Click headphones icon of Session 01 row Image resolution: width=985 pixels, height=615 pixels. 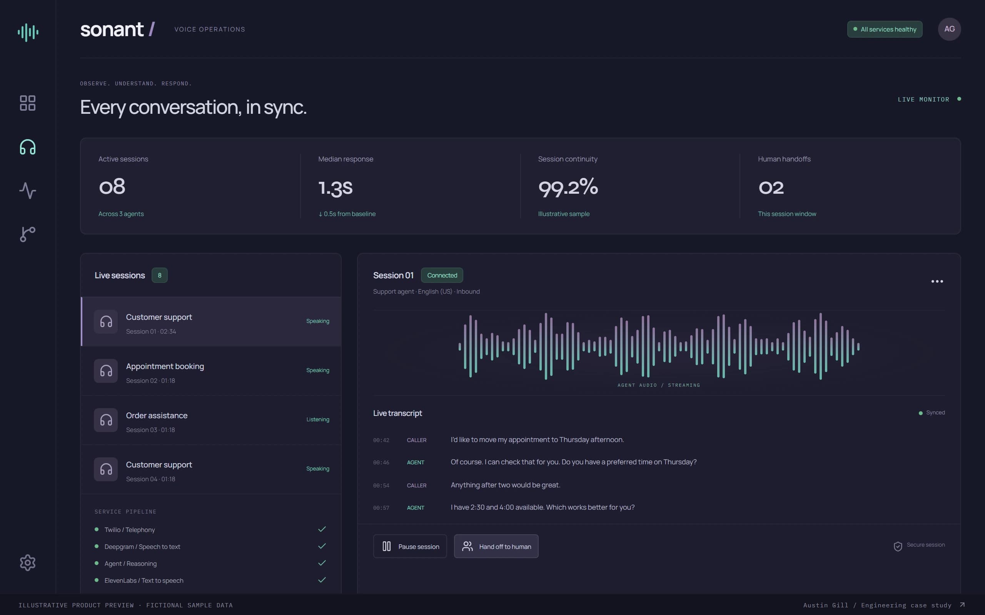click(106, 322)
